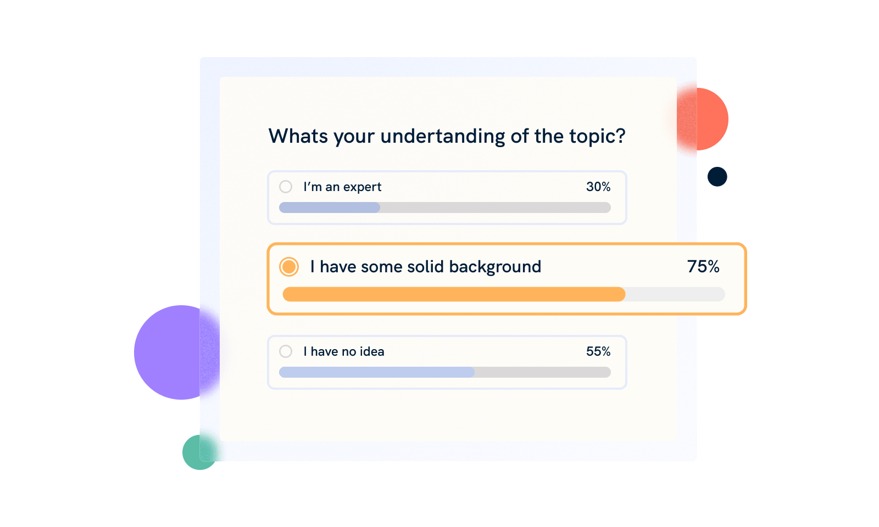Click the unfilled end of the 75% bar
The width and height of the screenshot is (879, 527).
[x=675, y=294]
